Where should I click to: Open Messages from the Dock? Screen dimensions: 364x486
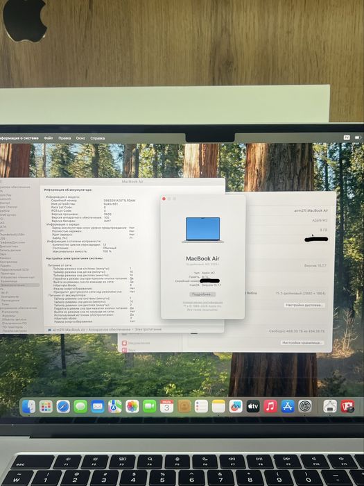tap(80, 406)
